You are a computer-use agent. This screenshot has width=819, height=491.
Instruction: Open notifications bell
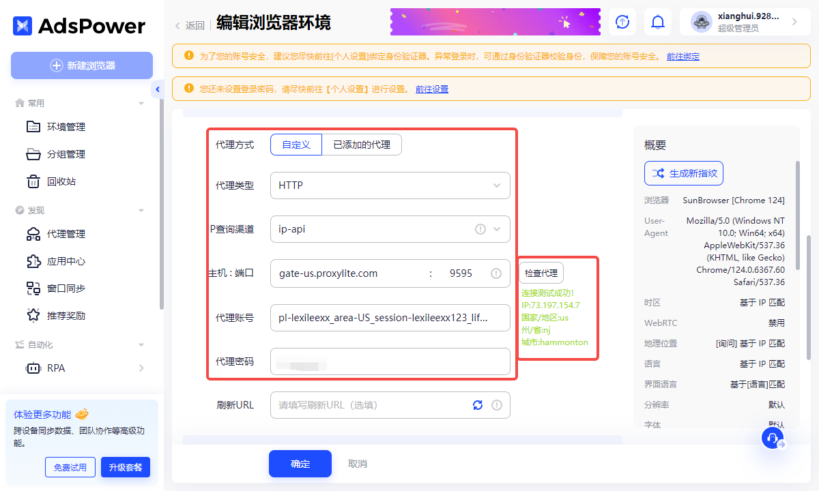coord(658,22)
